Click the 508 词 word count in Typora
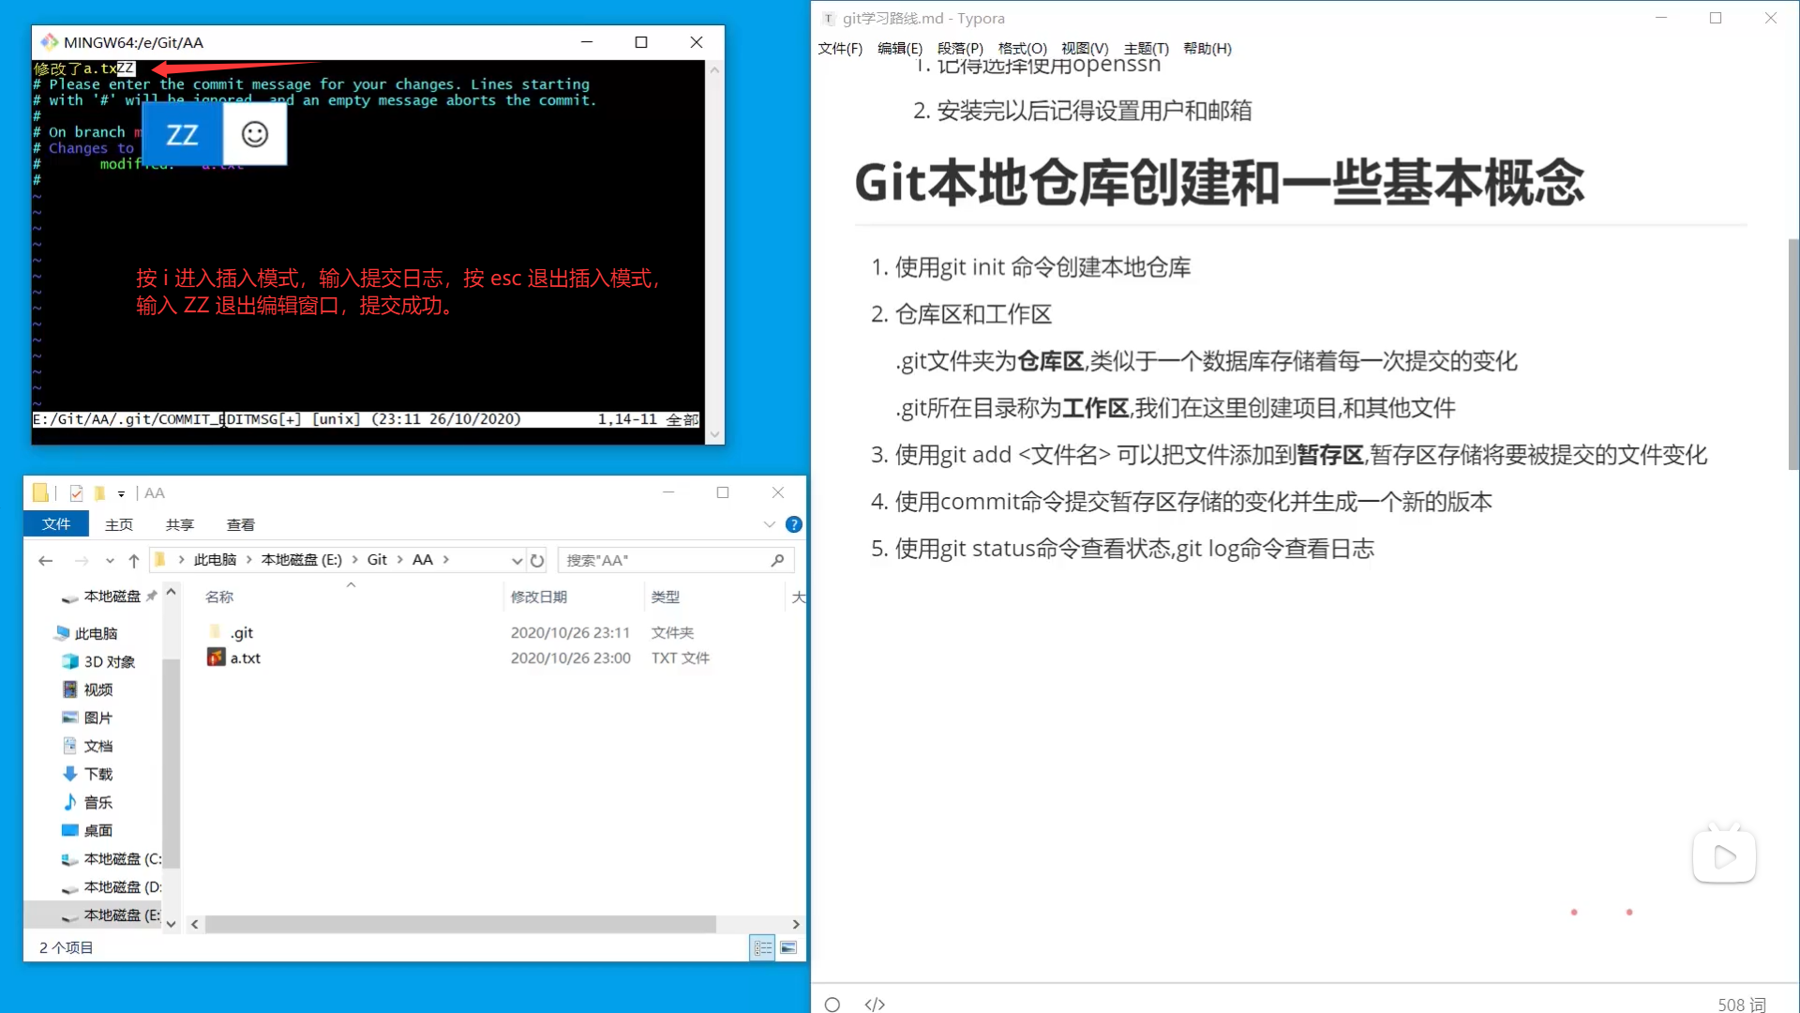The width and height of the screenshot is (1800, 1013). (x=1741, y=1004)
